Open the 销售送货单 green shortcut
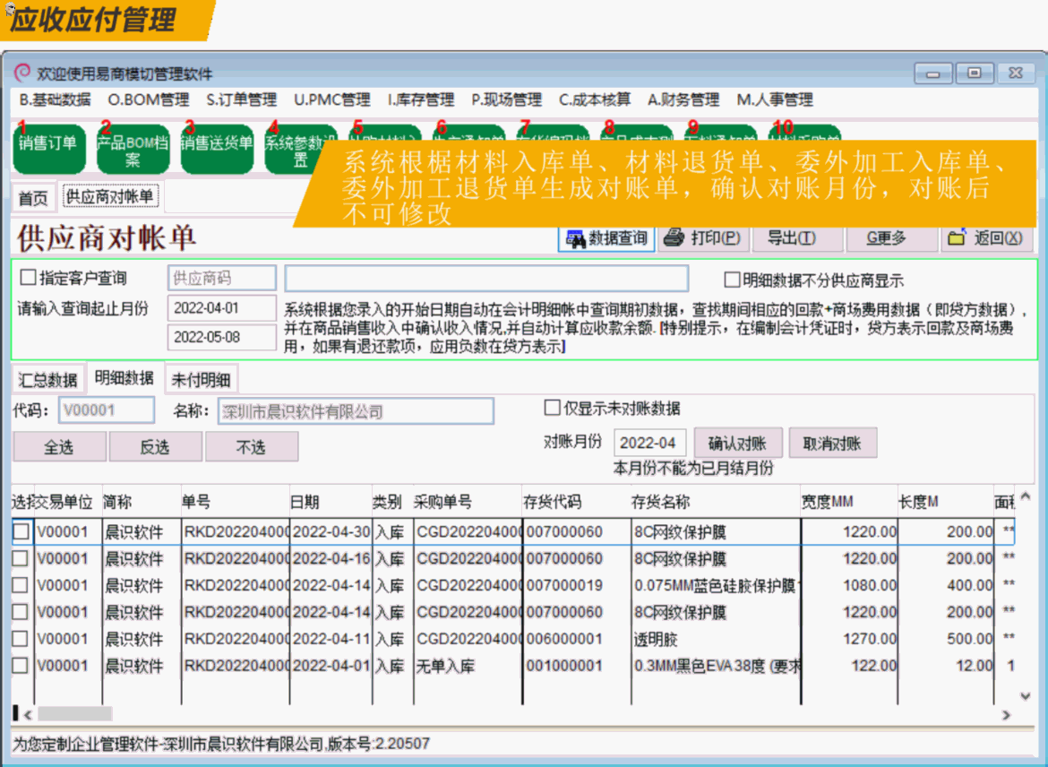This screenshot has width=1048, height=767. (x=217, y=149)
